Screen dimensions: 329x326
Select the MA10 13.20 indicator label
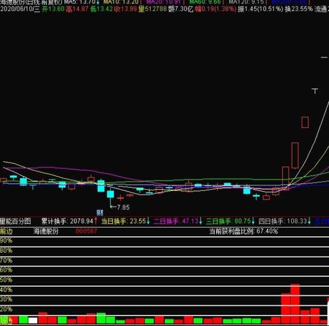point(121,2)
